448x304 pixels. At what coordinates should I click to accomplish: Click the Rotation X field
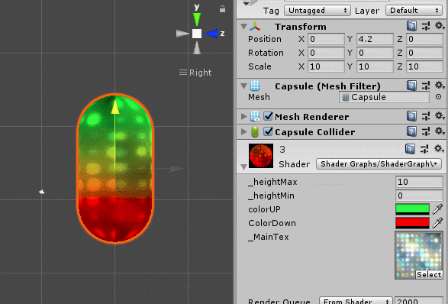coord(326,53)
